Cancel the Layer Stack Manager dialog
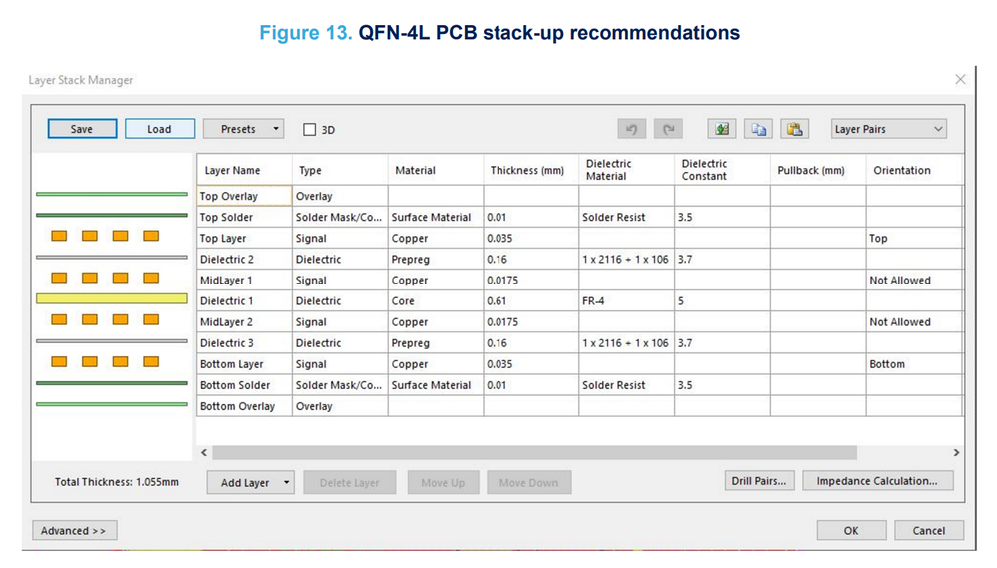 coord(929,530)
